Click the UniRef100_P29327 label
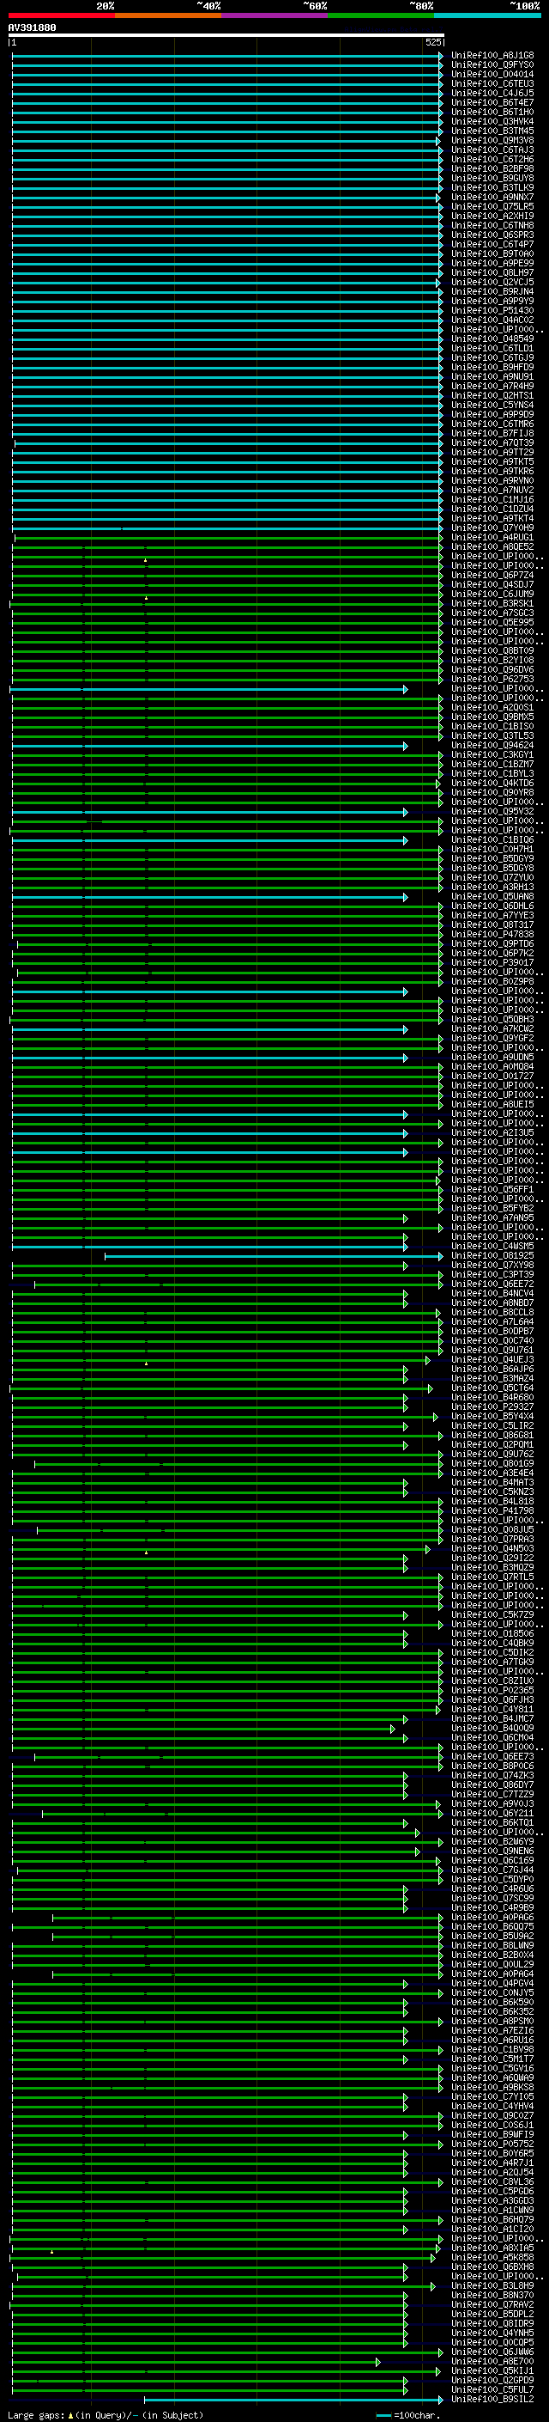This screenshot has height=2422, width=549. 492,1407
